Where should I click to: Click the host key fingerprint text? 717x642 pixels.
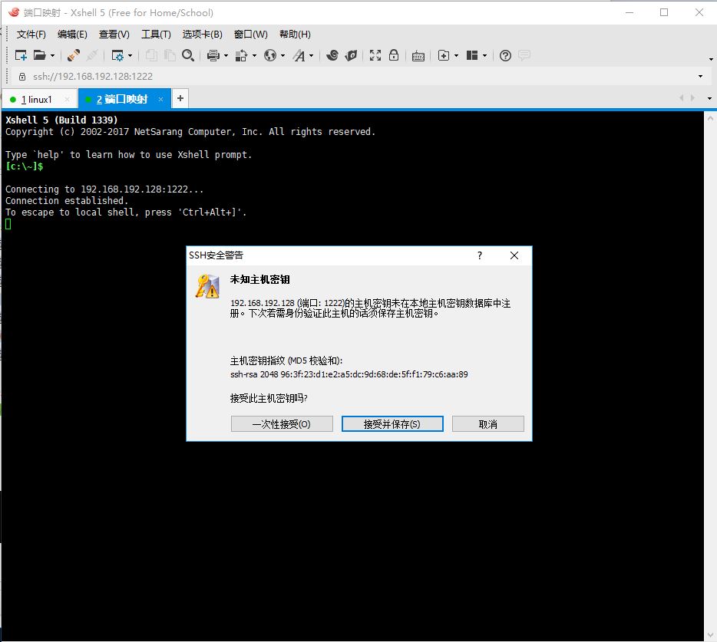tap(349, 374)
